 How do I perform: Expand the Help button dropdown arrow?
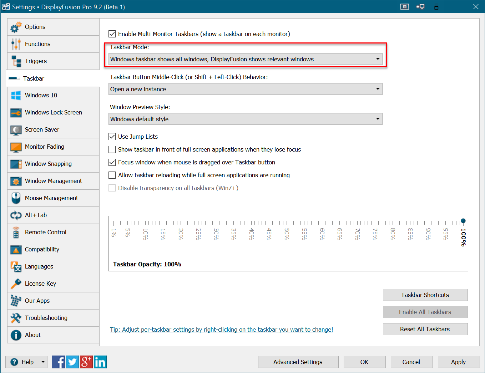43,362
